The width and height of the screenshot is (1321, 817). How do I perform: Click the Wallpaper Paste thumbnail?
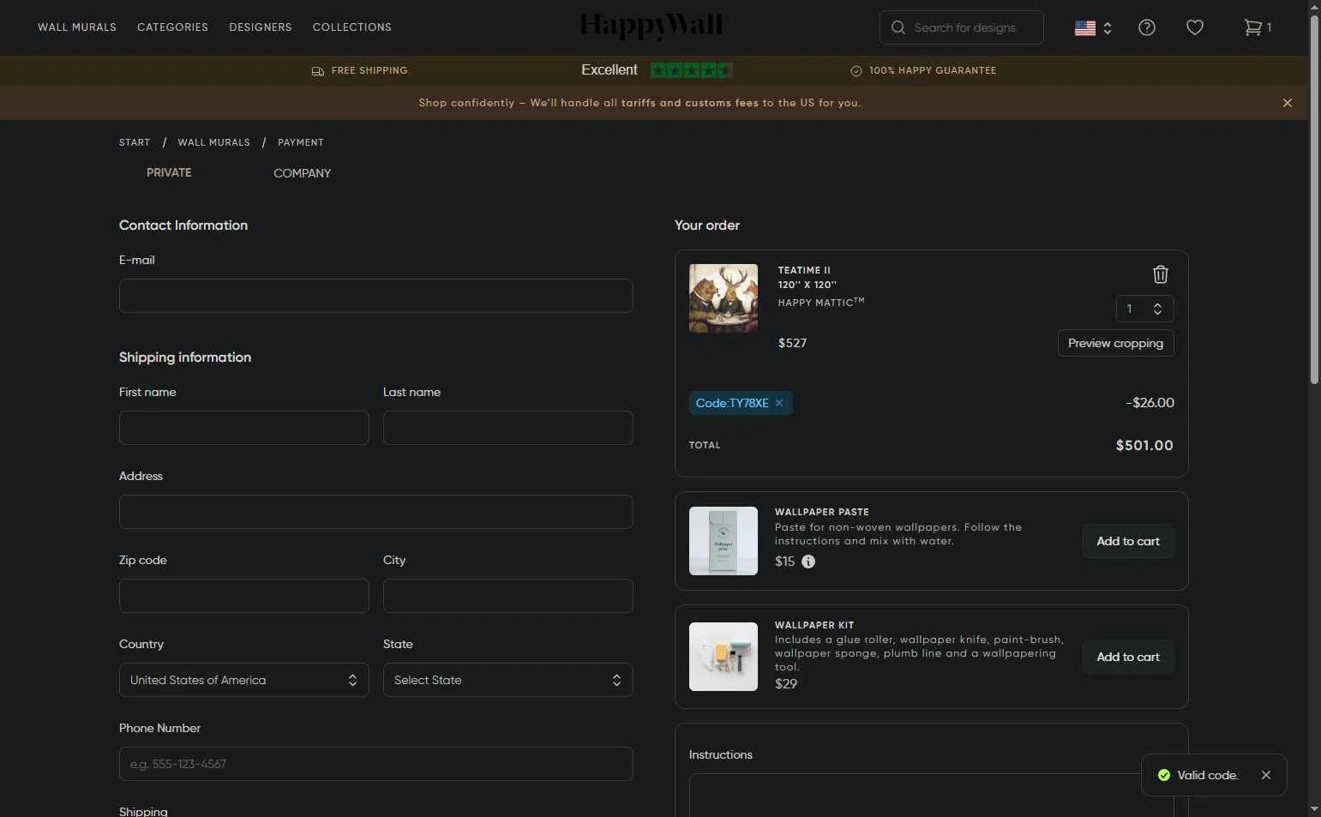[x=723, y=541]
